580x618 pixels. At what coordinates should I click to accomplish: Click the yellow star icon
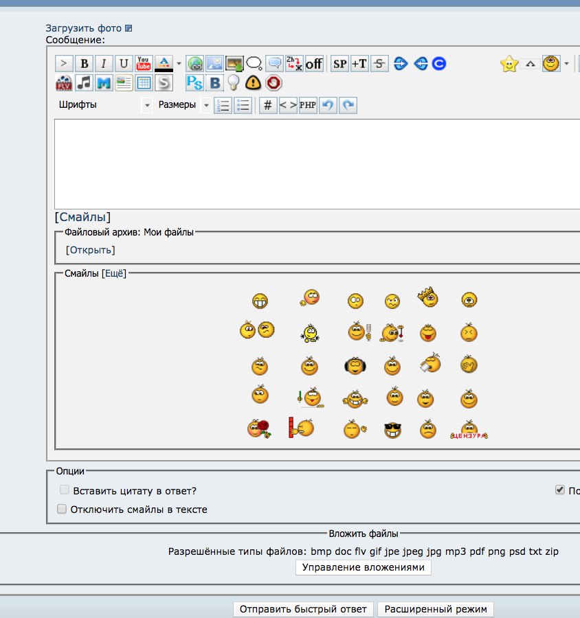pyautogui.click(x=509, y=64)
